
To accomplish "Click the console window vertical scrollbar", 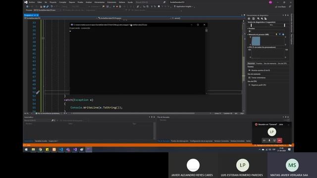I will (x=206, y=60).
